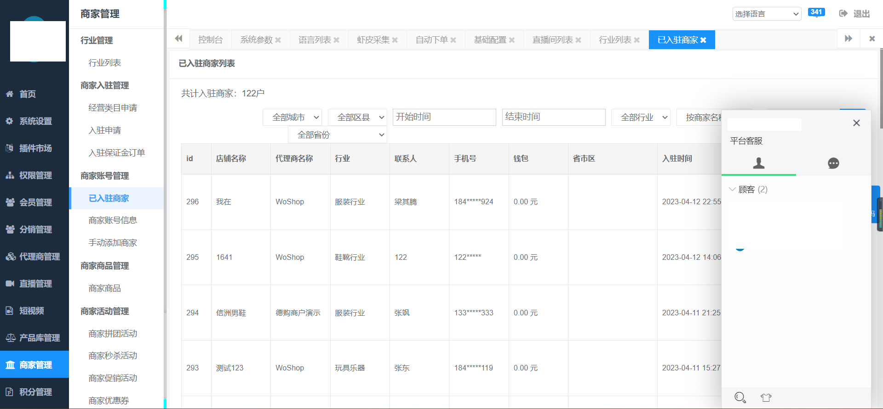Open the 全部省份 dropdown
The height and width of the screenshot is (409, 883).
point(338,135)
